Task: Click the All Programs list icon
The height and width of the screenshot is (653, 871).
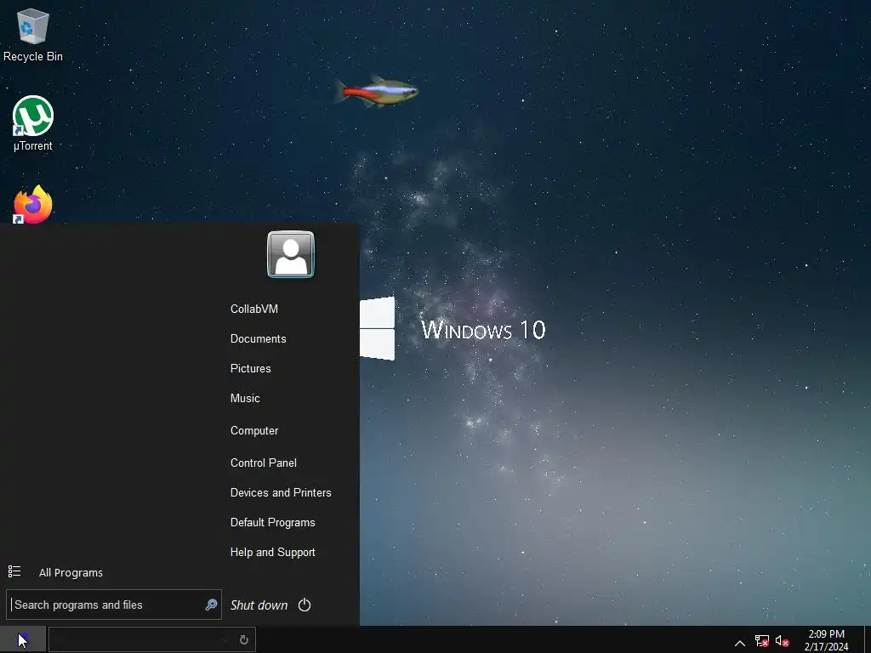Action: (x=14, y=571)
